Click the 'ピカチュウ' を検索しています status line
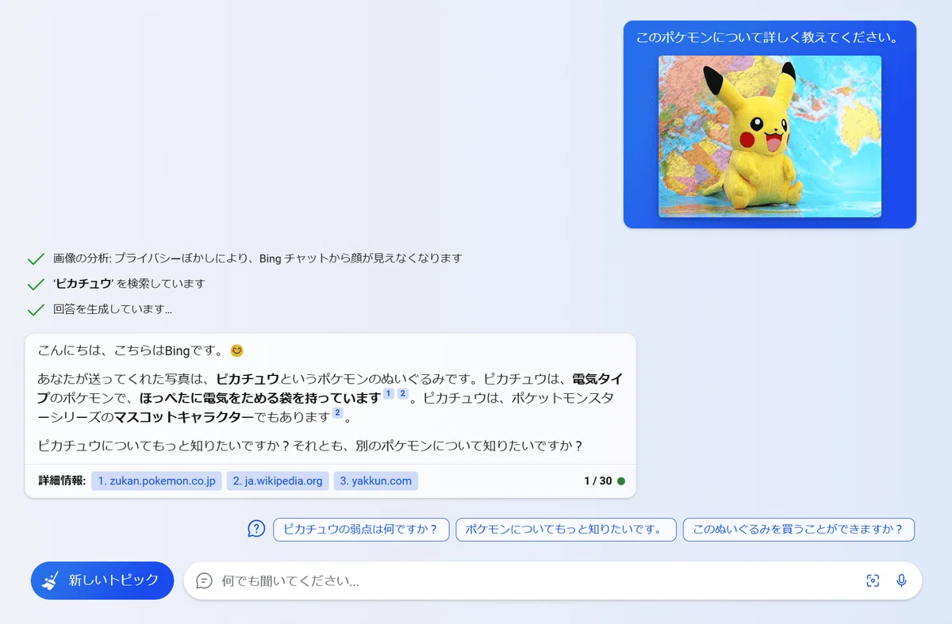 (129, 284)
